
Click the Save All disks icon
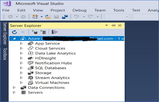(65, 17)
